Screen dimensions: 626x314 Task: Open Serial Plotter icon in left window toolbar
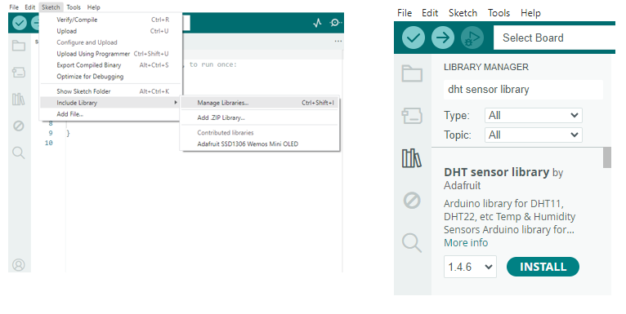click(317, 23)
